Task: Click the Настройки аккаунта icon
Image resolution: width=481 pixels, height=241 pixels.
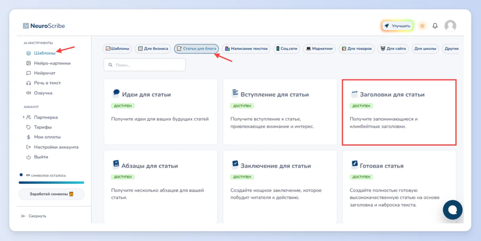Action: point(29,147)
